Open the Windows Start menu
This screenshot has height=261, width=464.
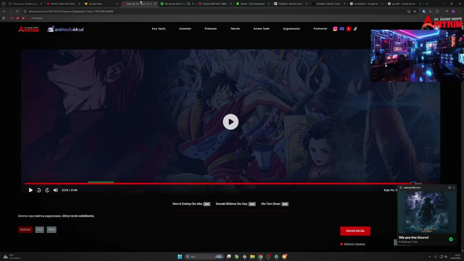180,257
